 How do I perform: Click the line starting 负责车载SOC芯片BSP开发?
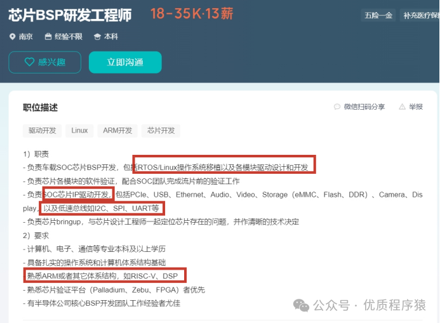(166, 168)
